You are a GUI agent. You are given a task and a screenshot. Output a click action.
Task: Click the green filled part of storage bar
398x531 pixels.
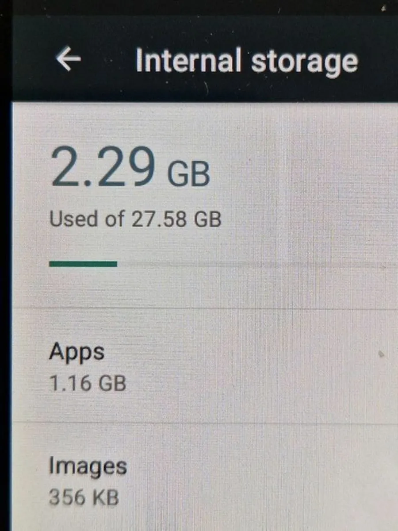click(x=83, y=264)
